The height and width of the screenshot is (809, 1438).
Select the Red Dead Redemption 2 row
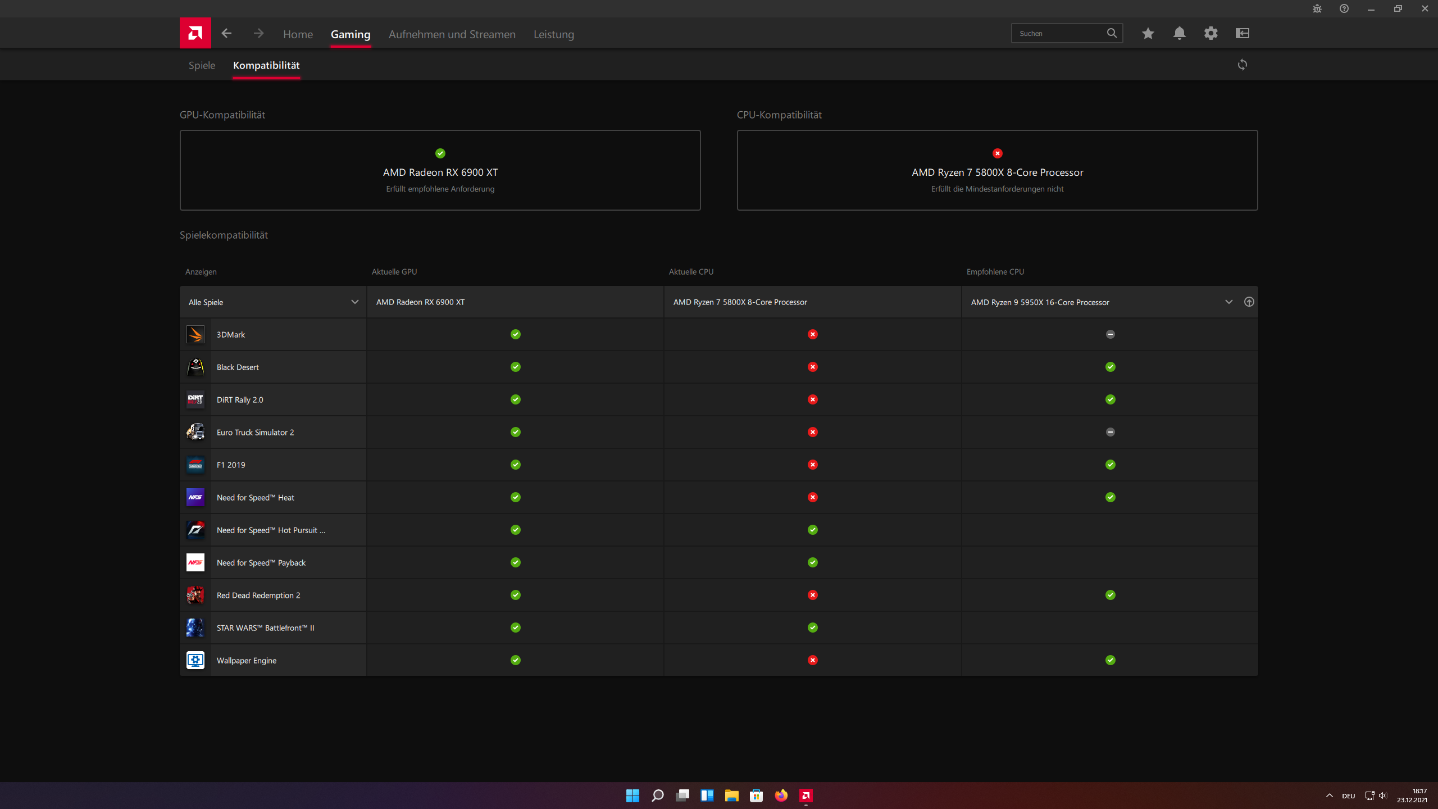click(x=258, y=596)
